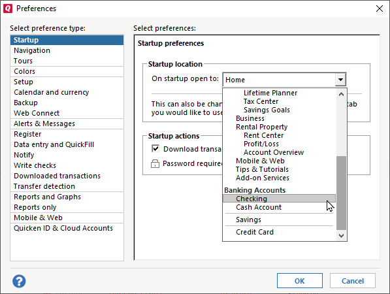390x294 pixels.
Task: Select Reports only preference type
Action: (x=67, y=207)
